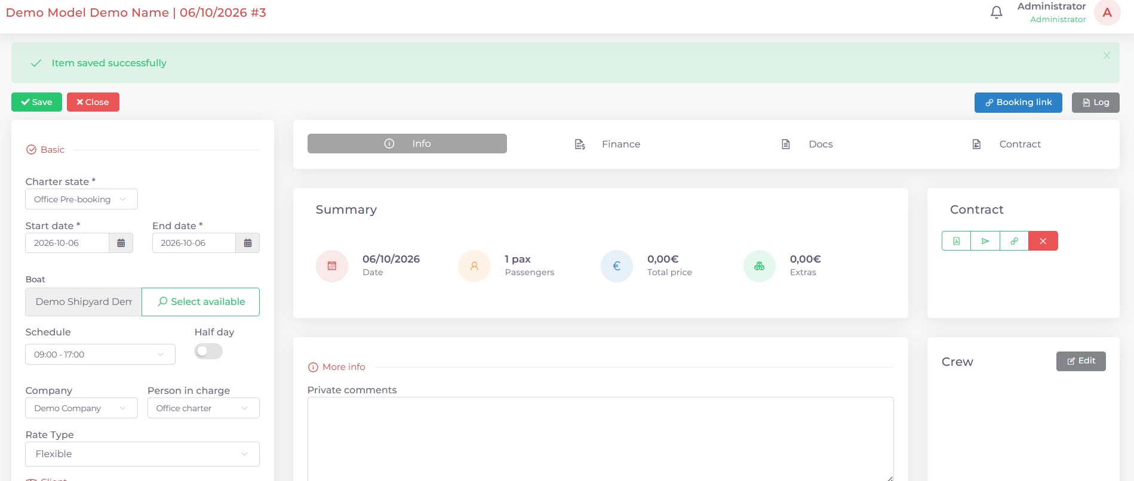Screen dimensions: 1134x481
Task: Click the Summary date calendar icon
Action: coord(332,266)
